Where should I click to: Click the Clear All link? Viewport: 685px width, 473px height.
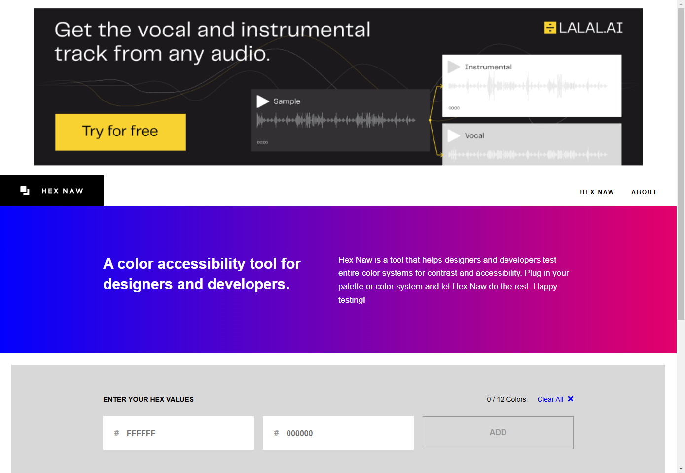pyautogui.click(x=550, y=399)
